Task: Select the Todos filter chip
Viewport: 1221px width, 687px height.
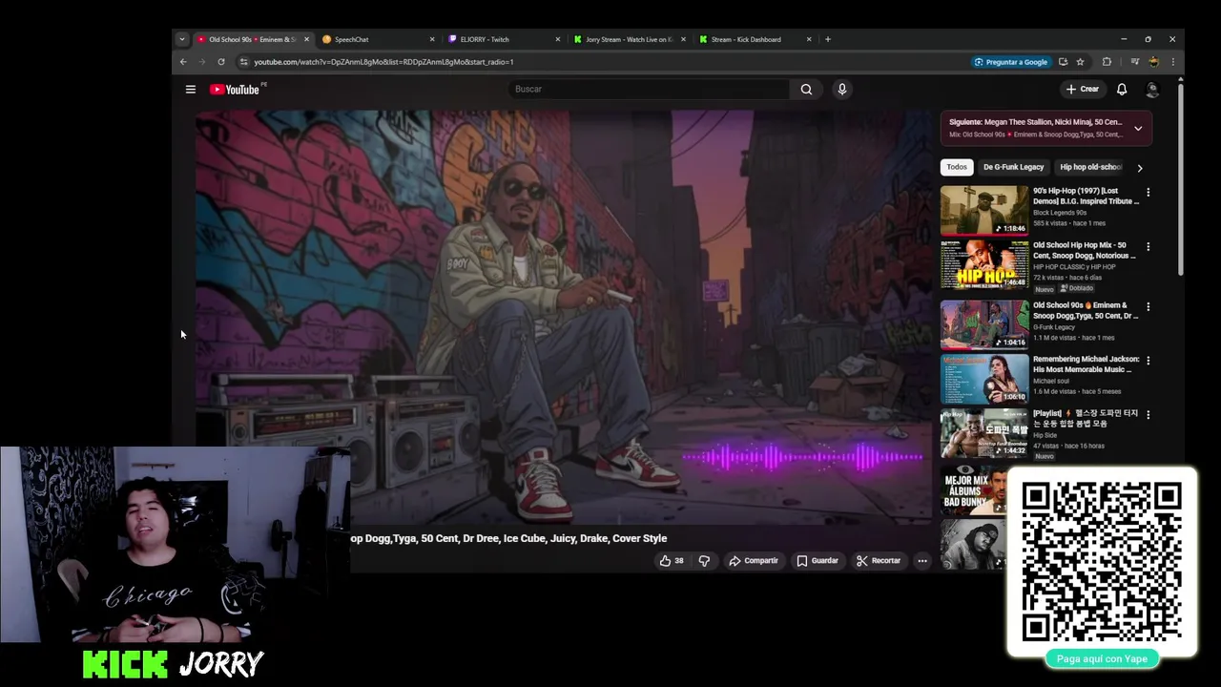Action: (957, 167)
